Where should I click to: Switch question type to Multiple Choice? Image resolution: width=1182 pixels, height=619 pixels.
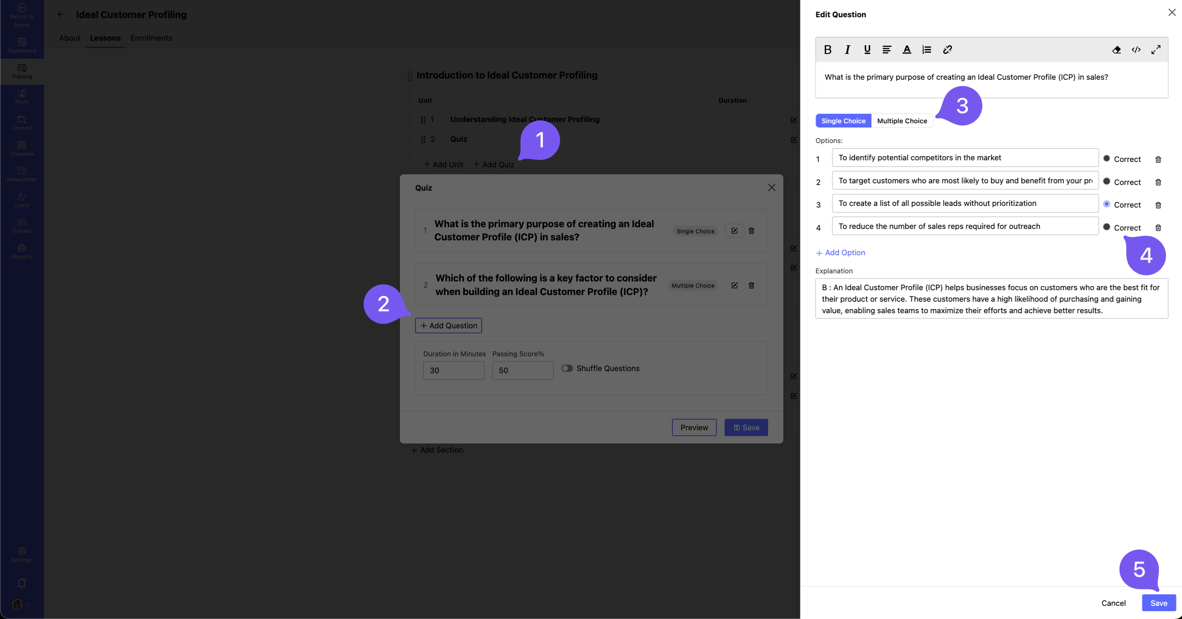[x=902, y=121]
